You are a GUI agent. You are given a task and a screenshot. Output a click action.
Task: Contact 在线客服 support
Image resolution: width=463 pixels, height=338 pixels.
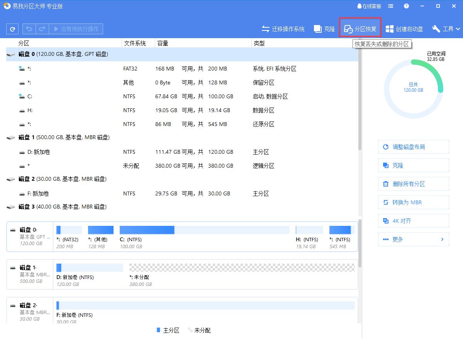pyautogui.click(x=369, y=6)
